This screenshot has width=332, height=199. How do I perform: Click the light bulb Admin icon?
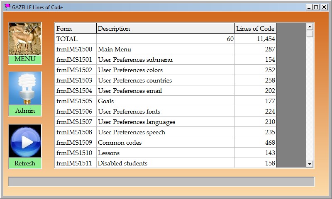click(x=25, y=89)
